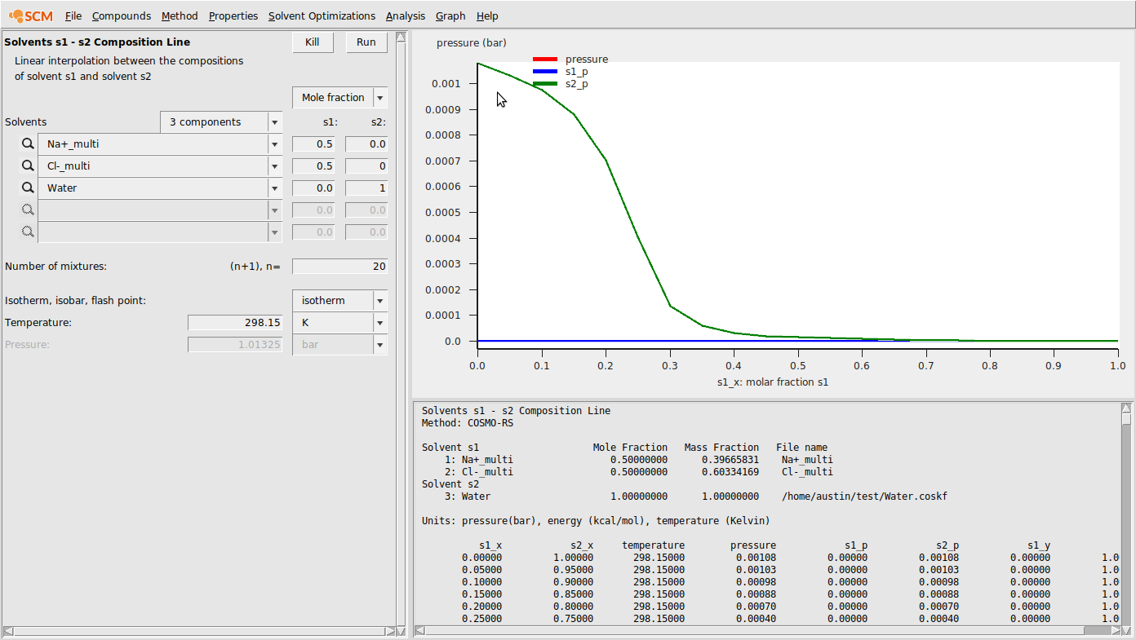Viewport: 1136px width, 640px height.
Task: Open the Help menu
Action: (x=487, y=15)
